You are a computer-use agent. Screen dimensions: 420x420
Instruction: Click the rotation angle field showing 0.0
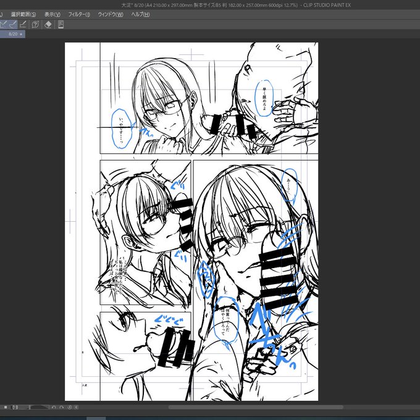tap(15, 408)
